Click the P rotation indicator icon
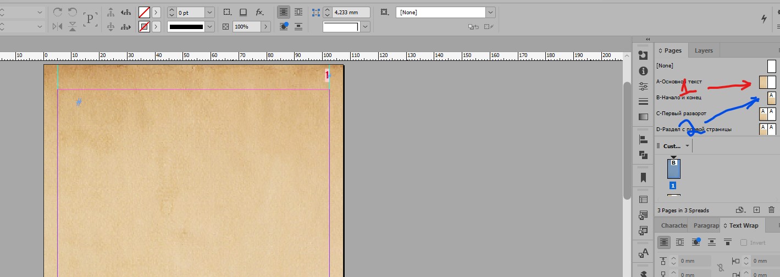Screen dimensions: 780x277 (91, 19)
